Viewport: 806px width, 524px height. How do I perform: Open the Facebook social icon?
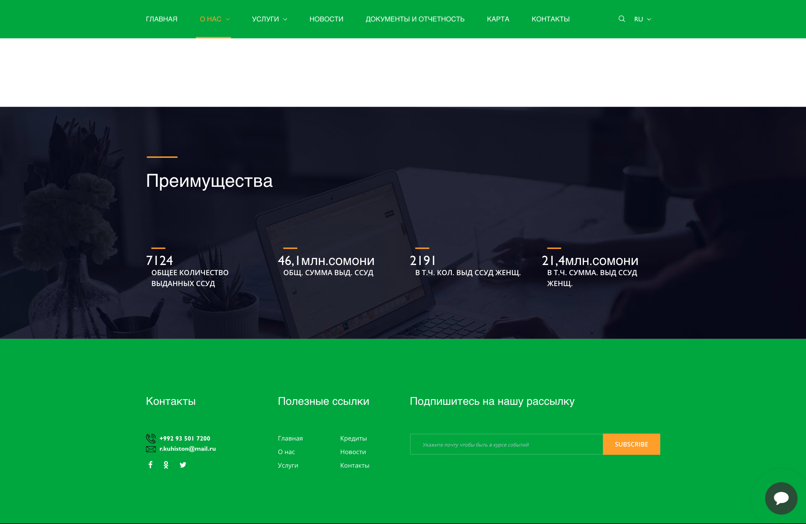coord(150,465)
